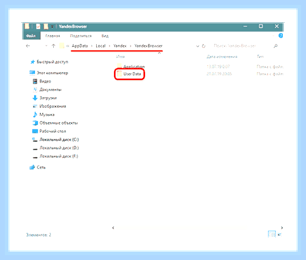Switch to large icons view layout
306x260 pixels.
280,234
